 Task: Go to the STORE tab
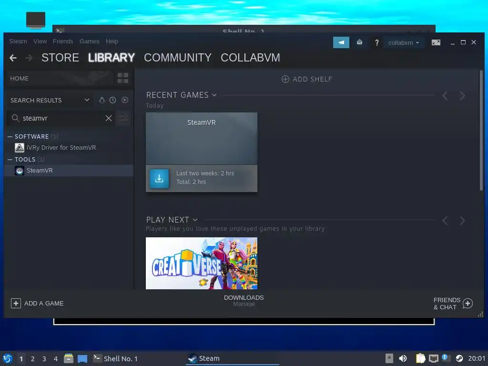(x=60, y=58)
